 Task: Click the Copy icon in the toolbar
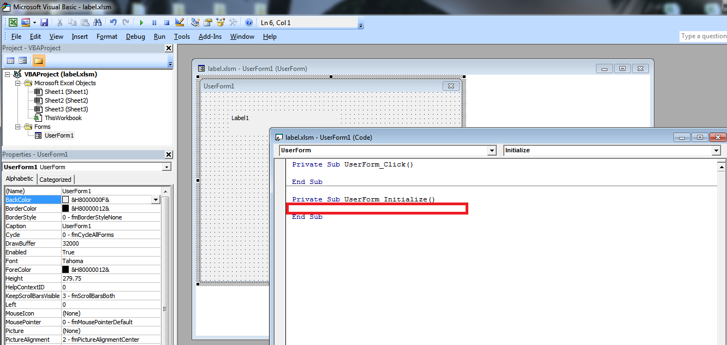coord(72,22)
